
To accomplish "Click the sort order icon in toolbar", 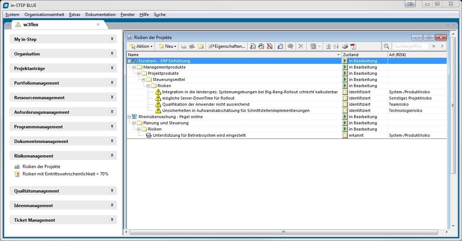I will pyautogui.click(x=336, y=46).
